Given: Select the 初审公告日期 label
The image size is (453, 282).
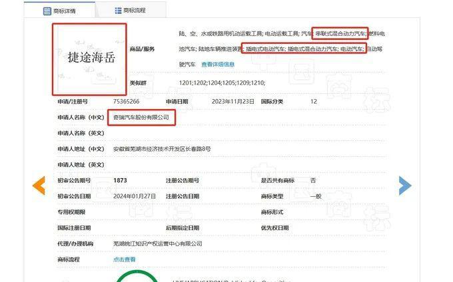Looking at the screenshot, I should click(74, 196).
